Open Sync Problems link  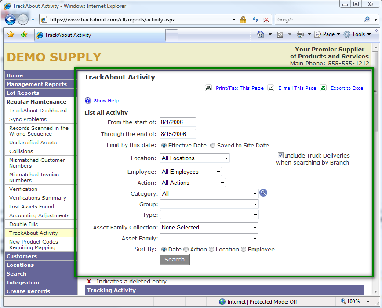pyautogui.click(x=28, y=119)
